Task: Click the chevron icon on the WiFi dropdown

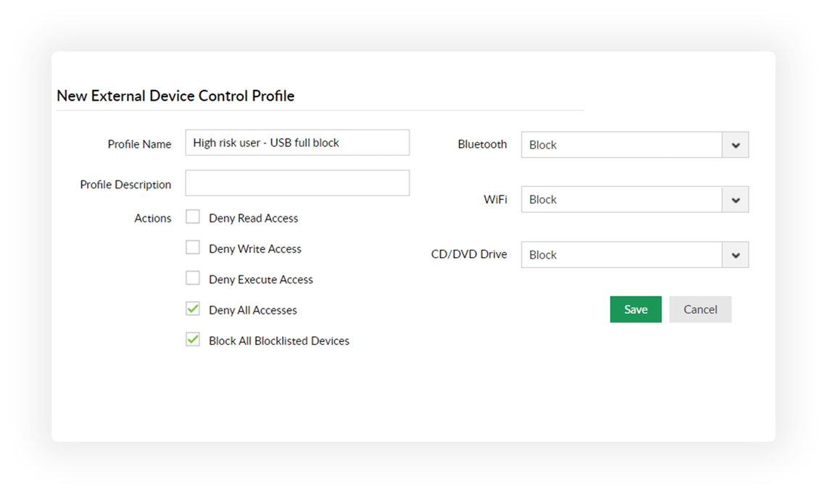Action: pyautogui.click(x=736, y=199)
